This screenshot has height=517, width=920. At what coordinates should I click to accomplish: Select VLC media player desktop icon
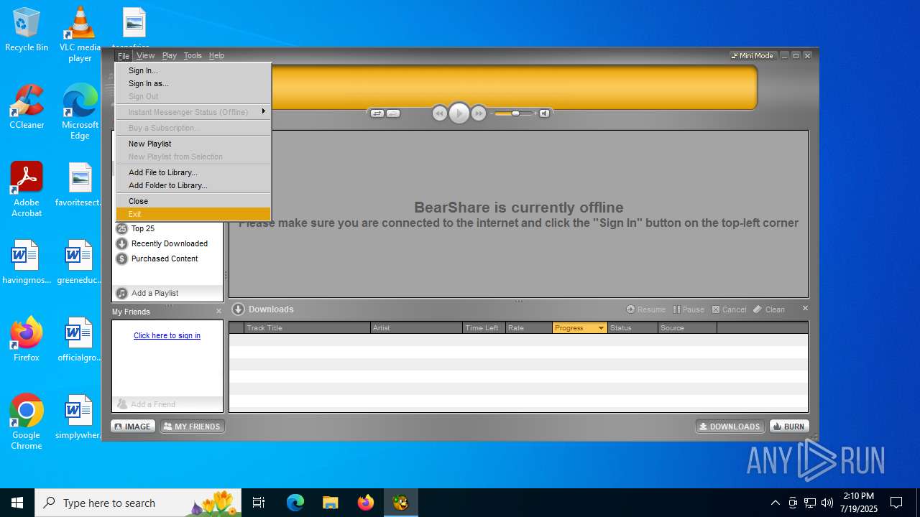tap(80, 34)
